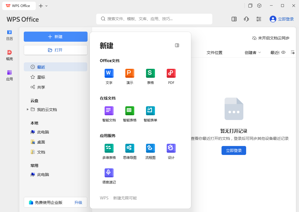Create a new 演示 presentation
This screenshot has width=299, height=212.
[130, 74]
